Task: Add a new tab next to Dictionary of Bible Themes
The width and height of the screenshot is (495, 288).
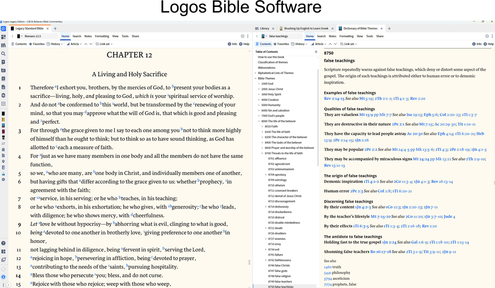Action: pos(389,28)
